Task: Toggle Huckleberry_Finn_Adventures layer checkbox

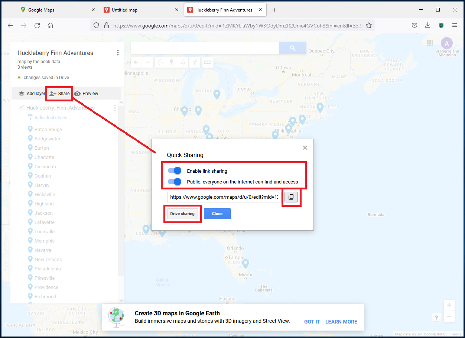Action: coord(21,107)
